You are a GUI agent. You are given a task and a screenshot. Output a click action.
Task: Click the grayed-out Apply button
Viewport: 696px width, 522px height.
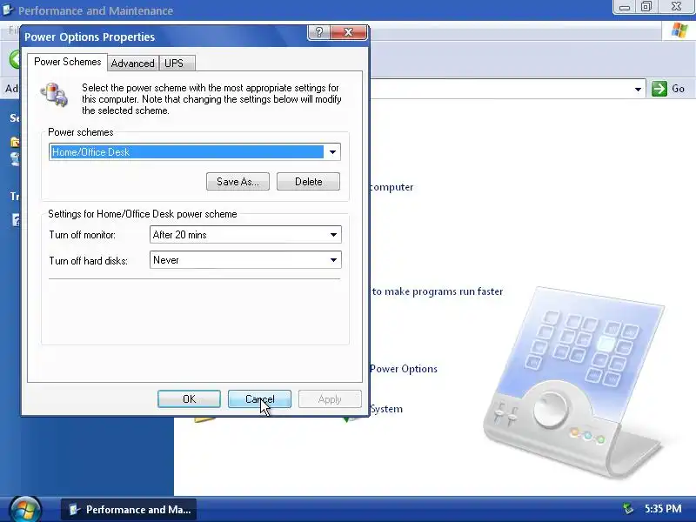point(330,399)
